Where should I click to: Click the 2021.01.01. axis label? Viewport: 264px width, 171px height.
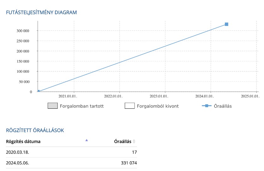68,96
